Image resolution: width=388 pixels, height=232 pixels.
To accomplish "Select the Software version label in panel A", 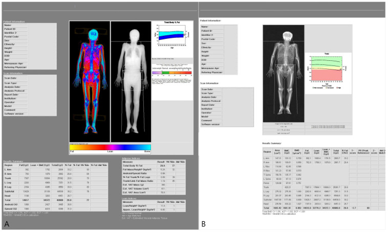I will click(14, 114).
